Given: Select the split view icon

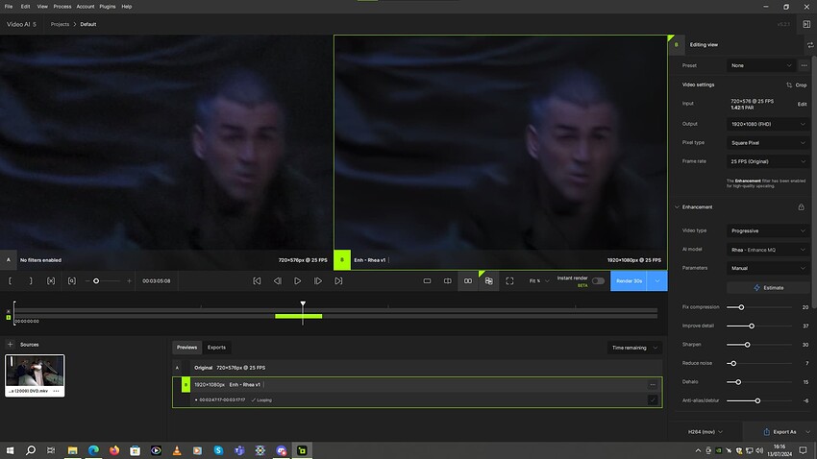Looking at the screenshot, I should (447, 281).
